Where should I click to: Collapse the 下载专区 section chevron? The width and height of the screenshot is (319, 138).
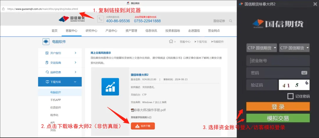click(x=75, y=82)
